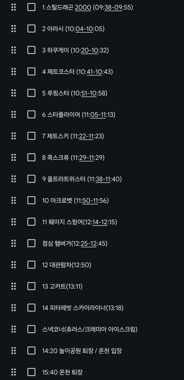Mark 대관람차 as completed
Image resolution: width=184 pixels, height=380 pixels.
[x=31, y=265]
